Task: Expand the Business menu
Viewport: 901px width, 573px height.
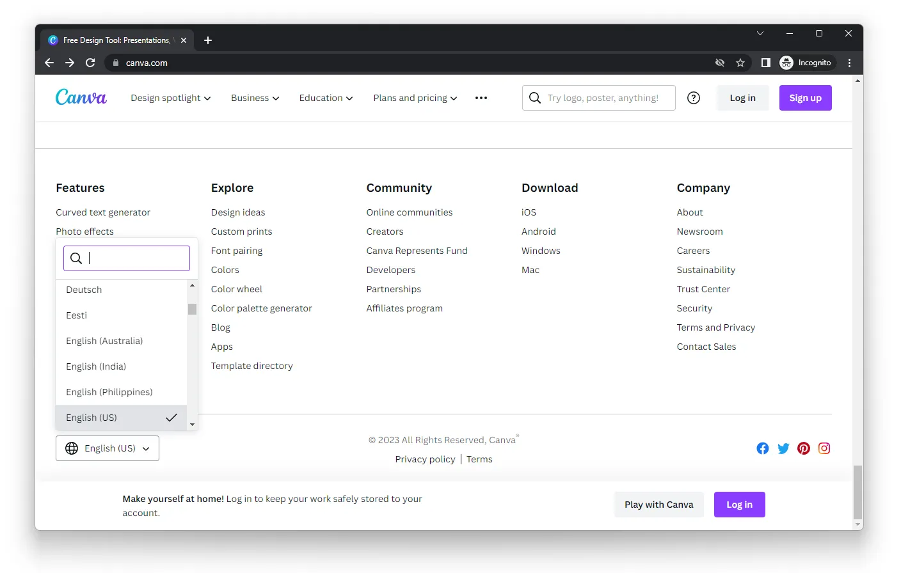Action: coord(255,98)
